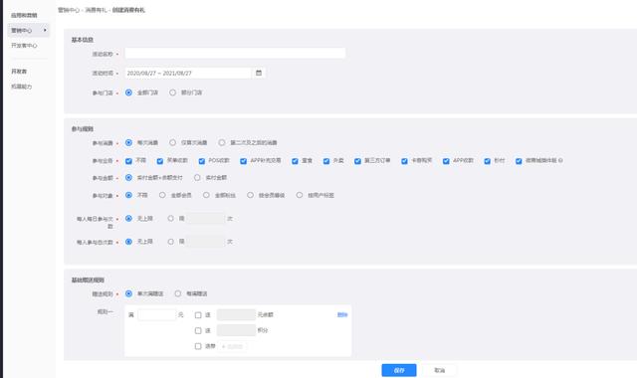Select the 部分门店 radio option
This screenshot has width=637, height=378.
pyautogui.click(x=172, y=93)
